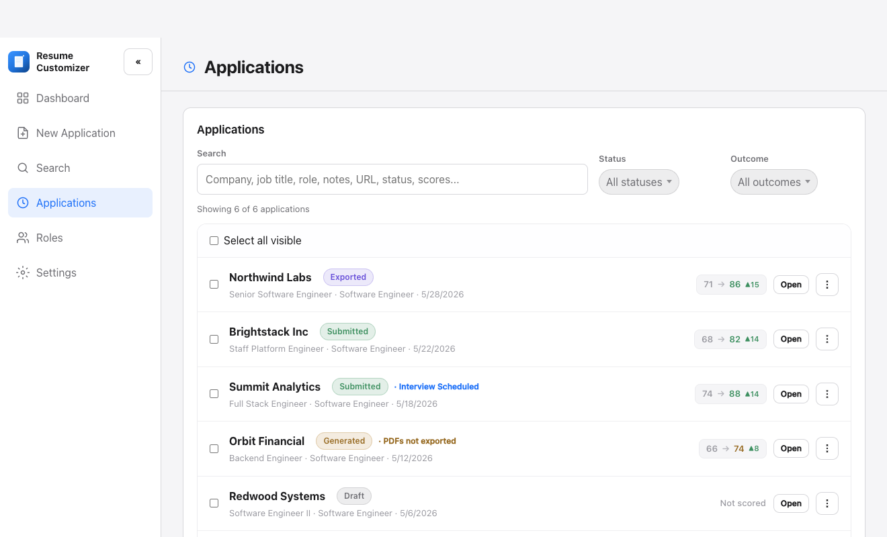
Task: Click the Northwind Labs company name
Action: (270, 277)
